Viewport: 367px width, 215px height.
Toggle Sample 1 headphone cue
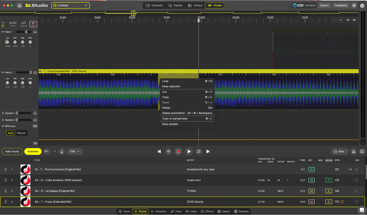[x=35, y=113]
